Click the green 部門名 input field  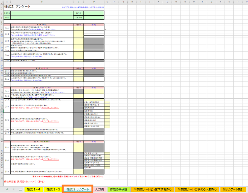tap(94, 13)
